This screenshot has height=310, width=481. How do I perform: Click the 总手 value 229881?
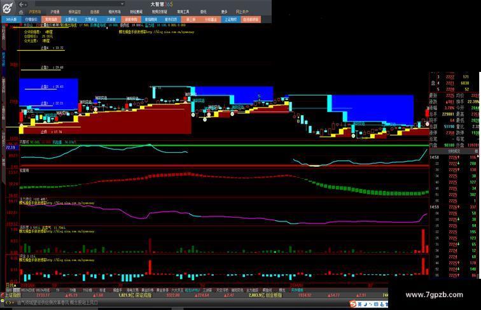pos(448,114)
